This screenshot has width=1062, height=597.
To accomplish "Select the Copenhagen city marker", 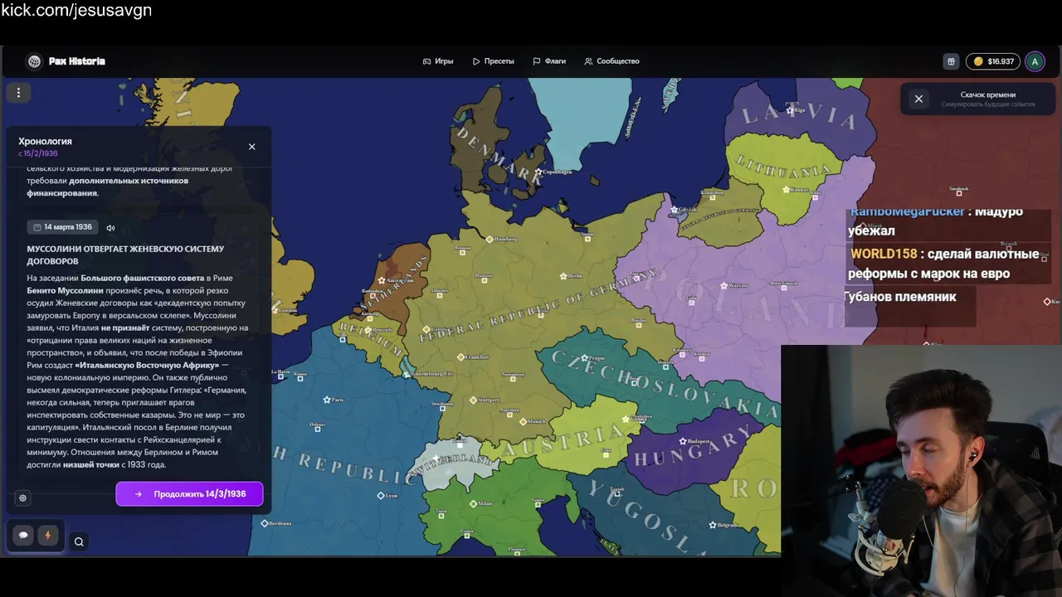I will [538, 172].
